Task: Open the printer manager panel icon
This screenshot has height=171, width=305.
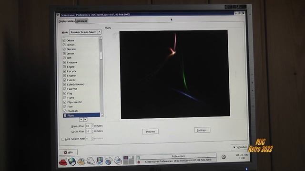Action: pyautogui.click(x=118, y=161)
